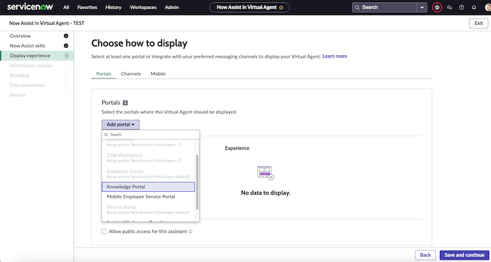This screenshot has width=491, height=262.
Task: Click the Exit button
Action: coord(479,23)
